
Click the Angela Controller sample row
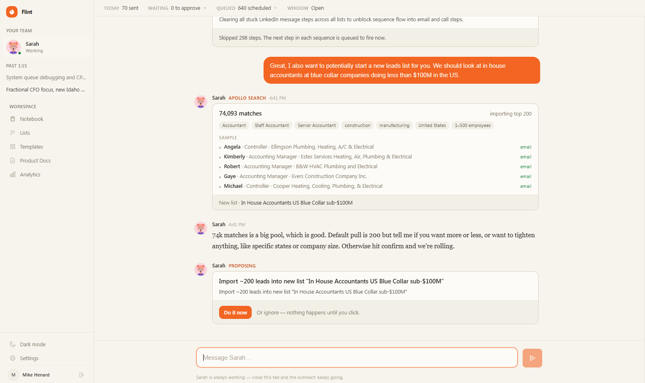point(375,147)
